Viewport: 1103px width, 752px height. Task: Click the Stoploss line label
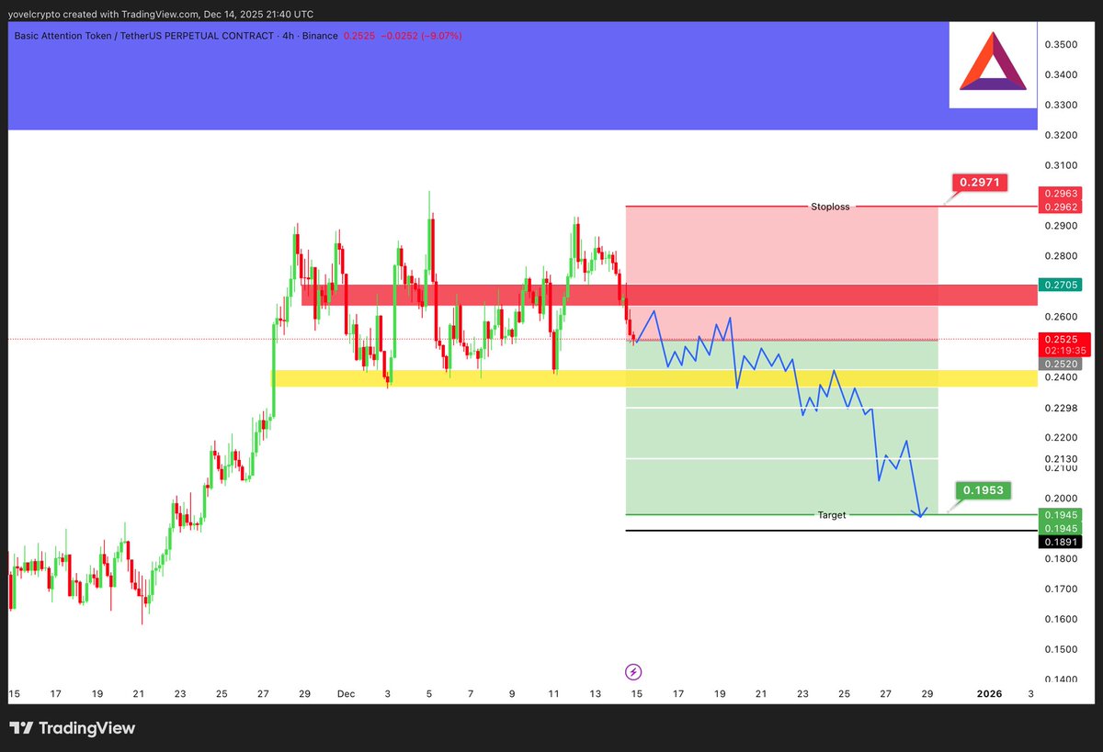[x=830, y=207]
